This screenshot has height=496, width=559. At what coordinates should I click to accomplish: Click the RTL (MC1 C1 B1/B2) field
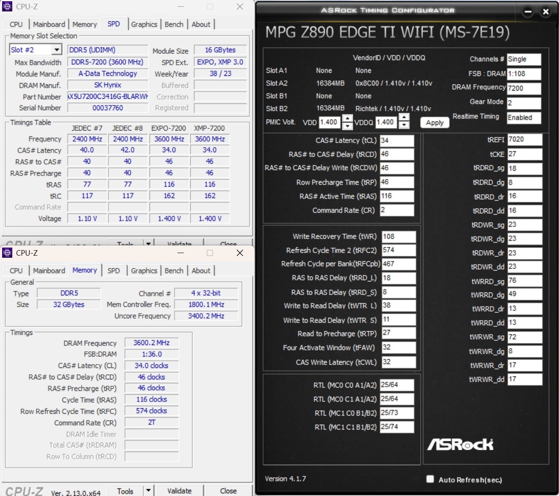[x=397, y=427]
